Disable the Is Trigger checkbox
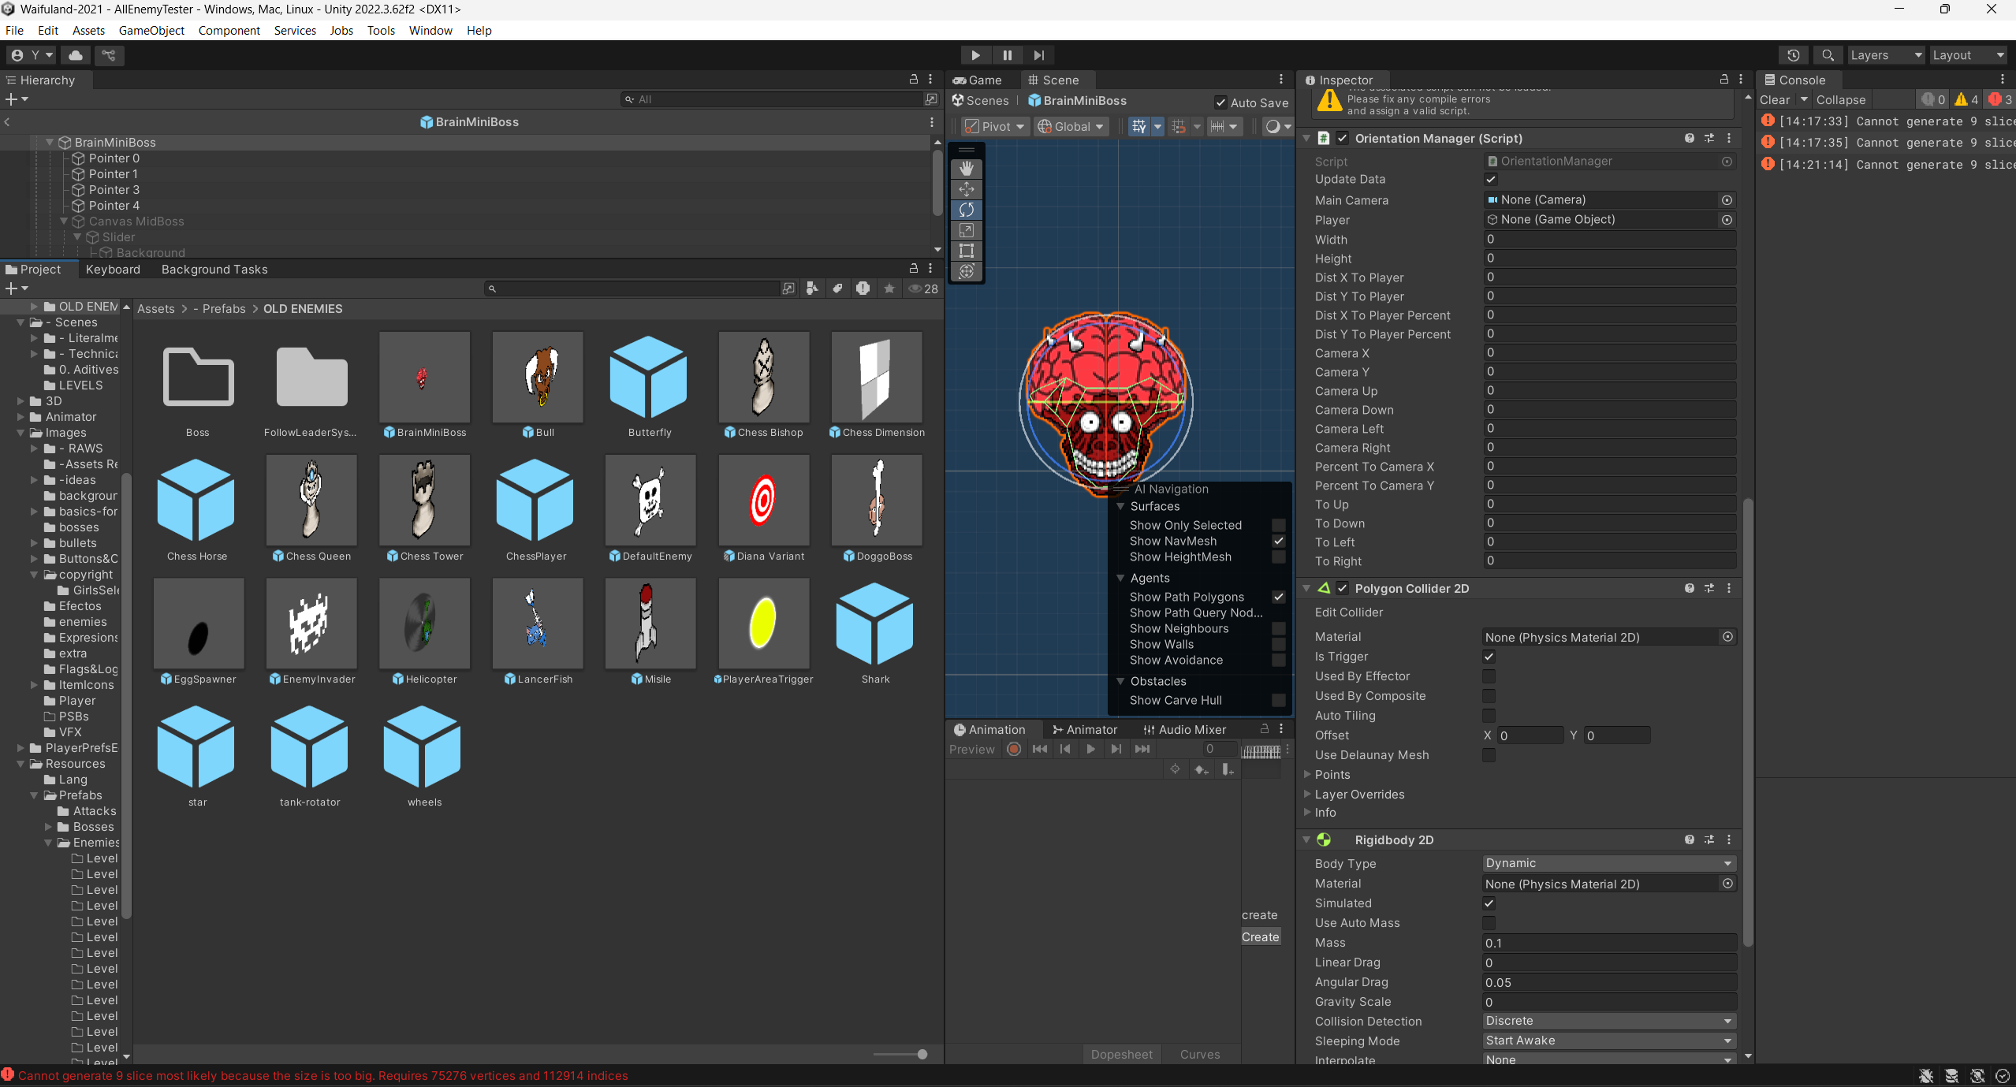Image resolution: width=2016 pixels, height=1087 pixels. click(1489, 657)
